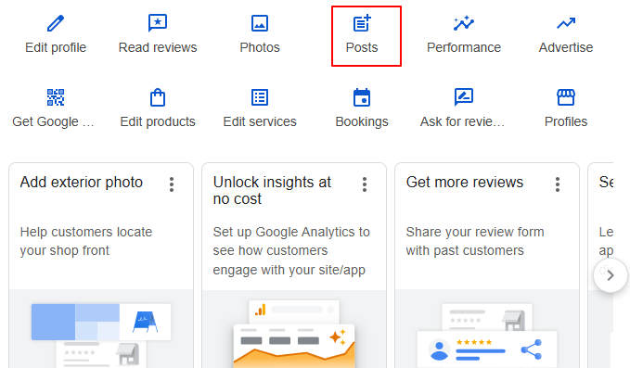Click the "Edit products" label
This screenshot has width=630, height=368.
[158, 121]
